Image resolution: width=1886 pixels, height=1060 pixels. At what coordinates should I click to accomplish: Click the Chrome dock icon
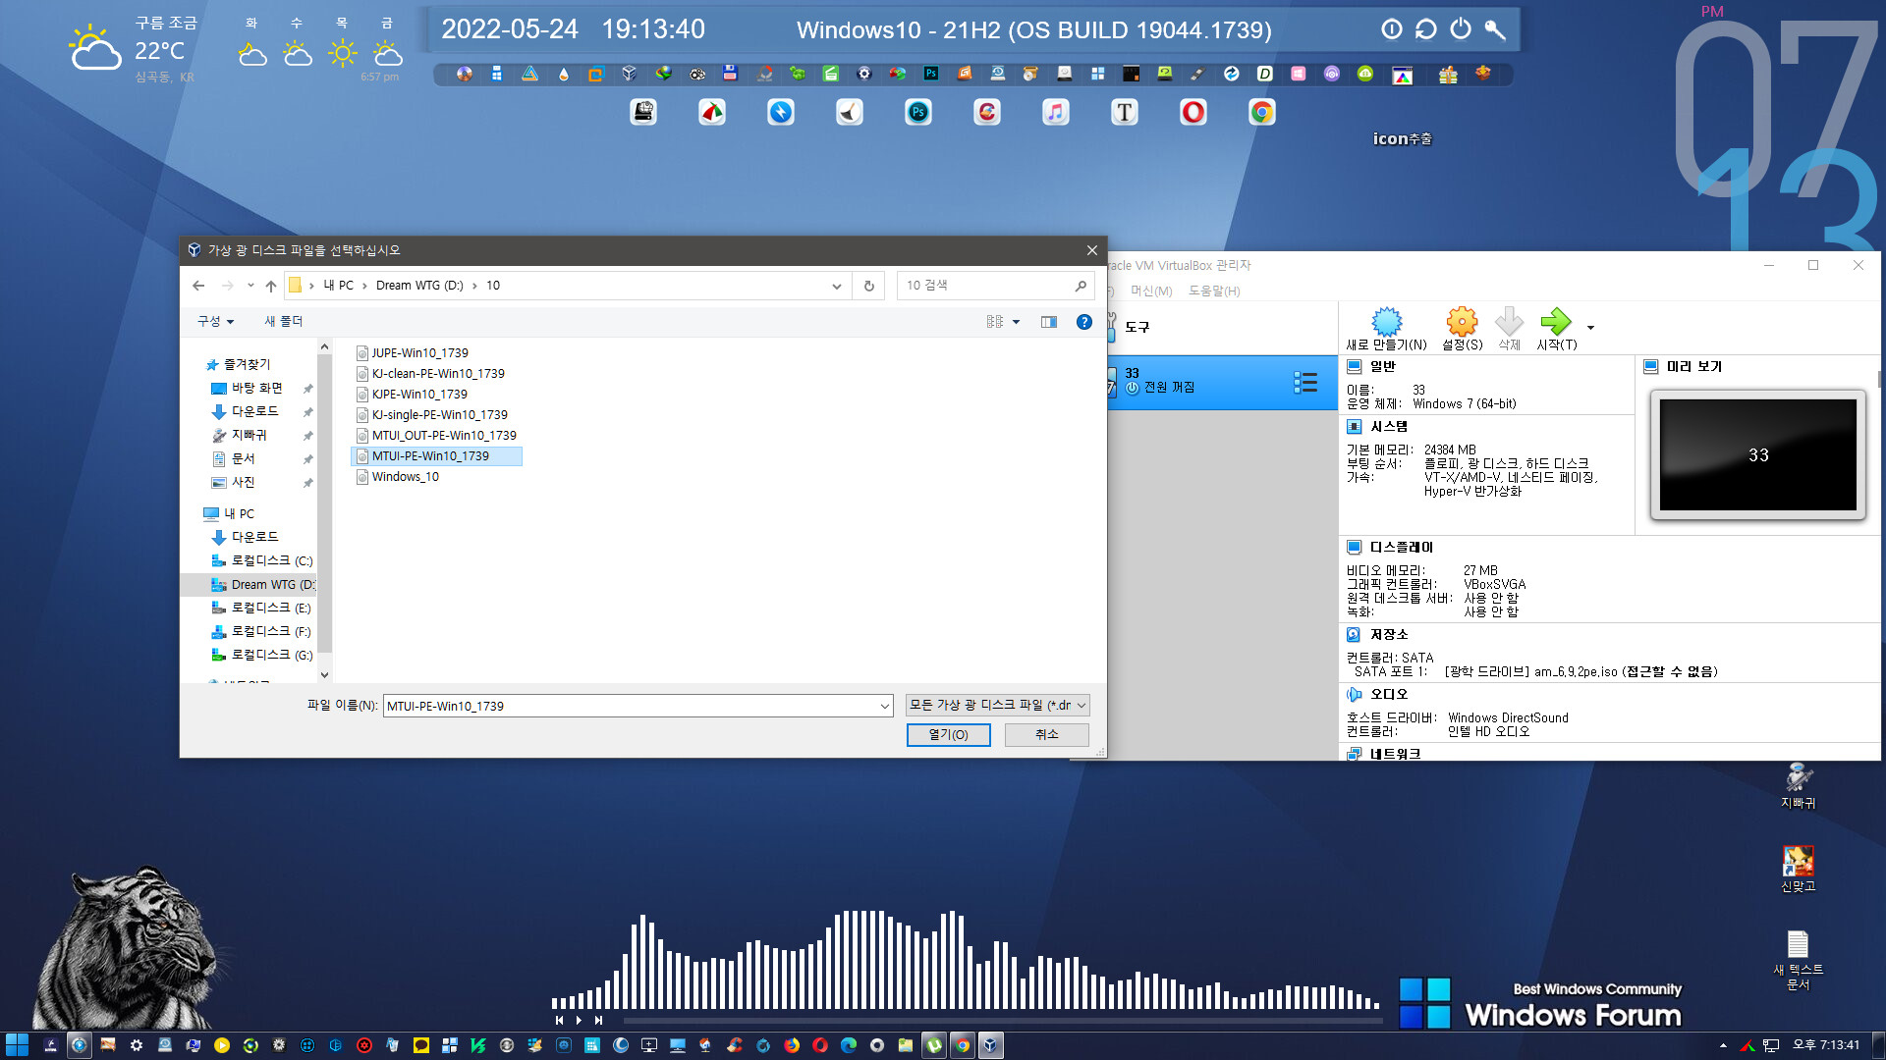(x=1261, y=113)
